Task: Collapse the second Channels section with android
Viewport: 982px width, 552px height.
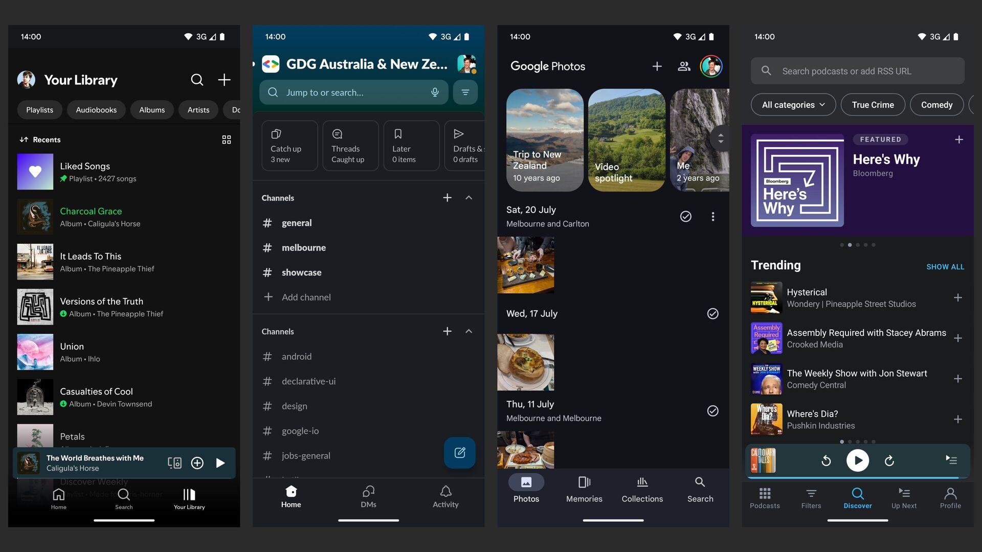Action: (x=468, y=332)
